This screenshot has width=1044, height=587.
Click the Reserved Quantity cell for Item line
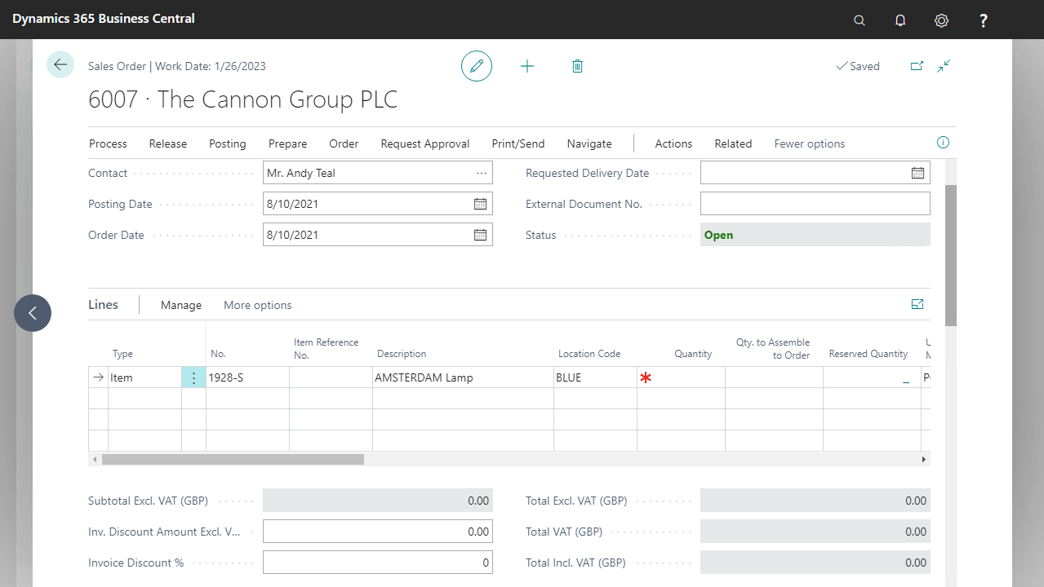pyautogui.click(x=872, y=377)
